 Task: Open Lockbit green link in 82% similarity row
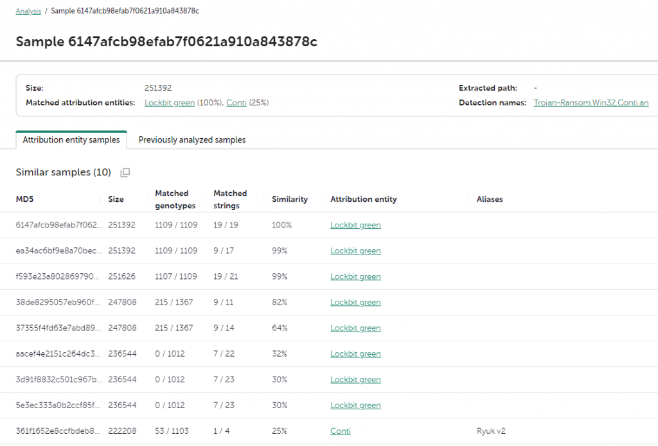pyautogui.click(x=355, y=303)
